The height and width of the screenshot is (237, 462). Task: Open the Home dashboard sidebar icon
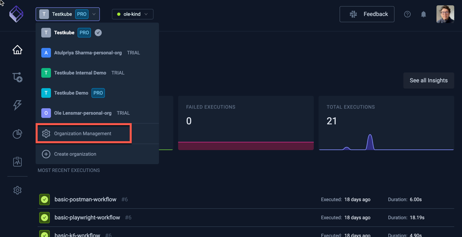point(17,50)
